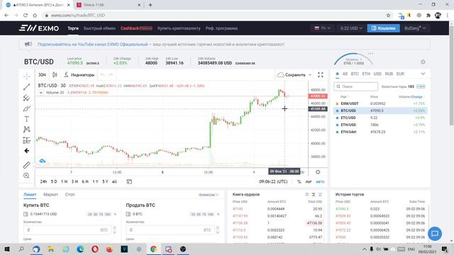This screenshot has height=255, width=454.
Task: Show both buy and sell orders view
Action: pos(314,195)
